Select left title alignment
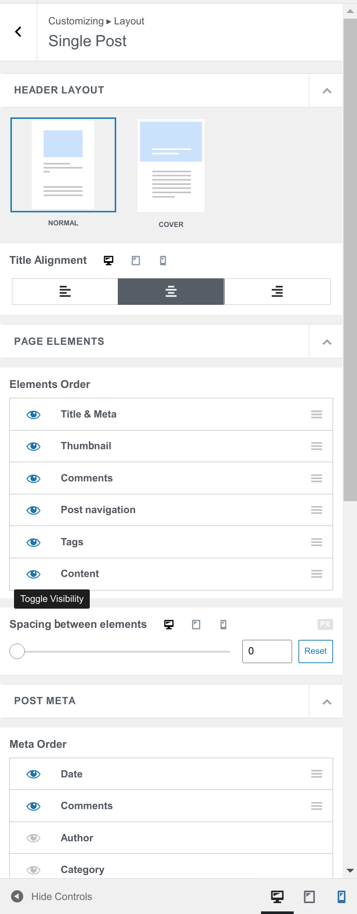Viewport: 357px width, 914px height. [x=64, y=291]
